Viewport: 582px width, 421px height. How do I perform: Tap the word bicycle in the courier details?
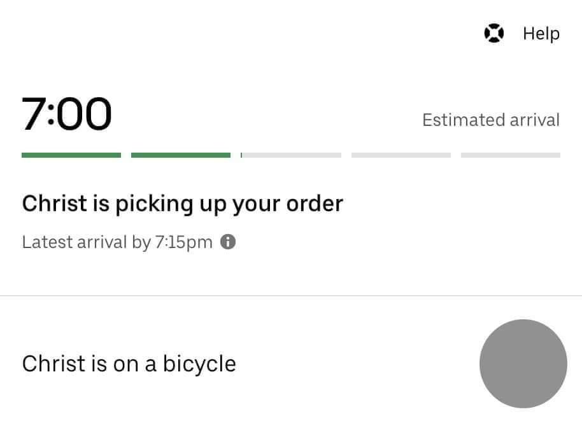click(x=199, y=364)
